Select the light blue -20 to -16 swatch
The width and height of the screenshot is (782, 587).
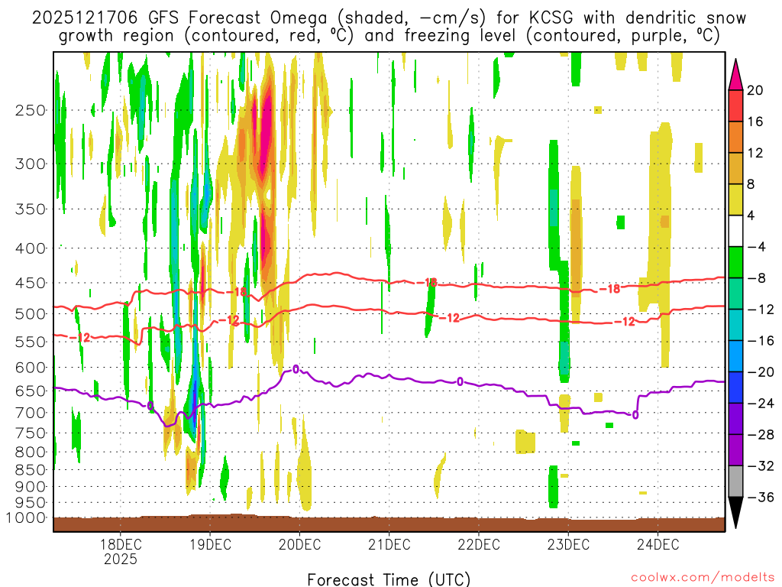tap(735, 356)
